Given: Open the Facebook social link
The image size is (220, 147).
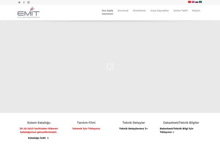Looking at the screenshot, I should [24, 3].
